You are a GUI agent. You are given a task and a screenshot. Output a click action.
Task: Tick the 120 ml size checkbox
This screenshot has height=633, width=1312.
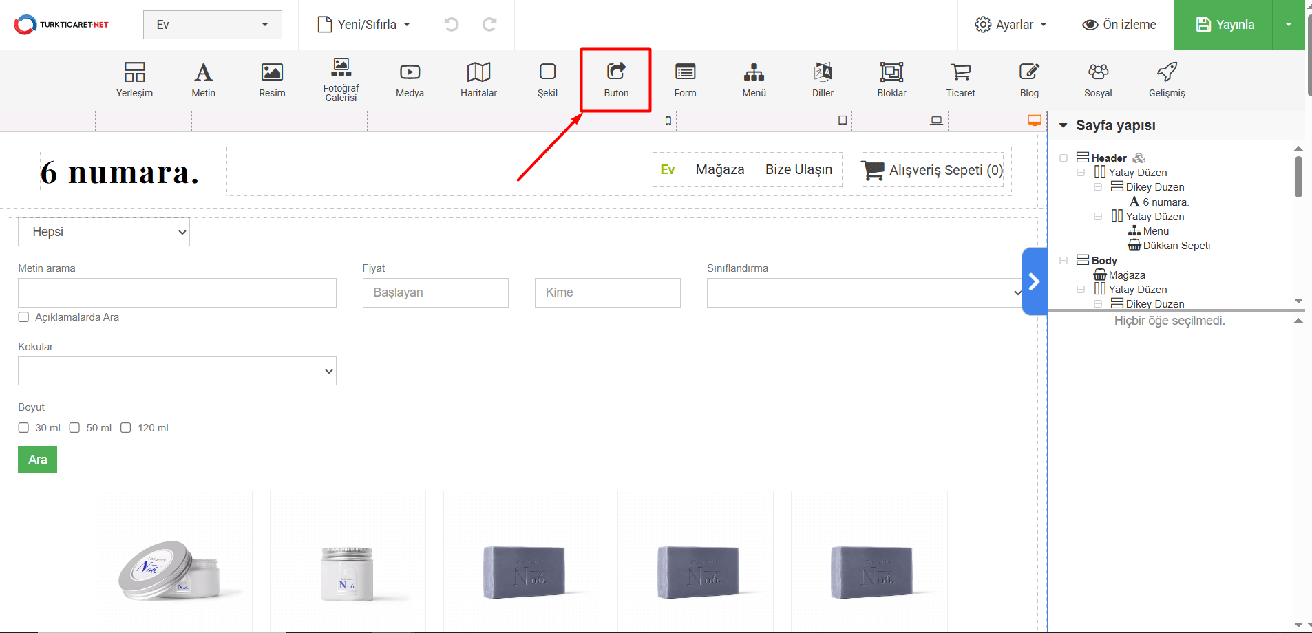pyautogui.click(x=126, y=428)
